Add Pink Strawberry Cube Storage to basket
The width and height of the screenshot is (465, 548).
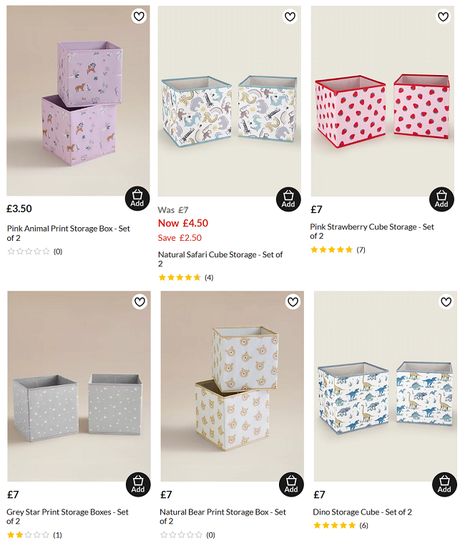click(x=441, y=199)
